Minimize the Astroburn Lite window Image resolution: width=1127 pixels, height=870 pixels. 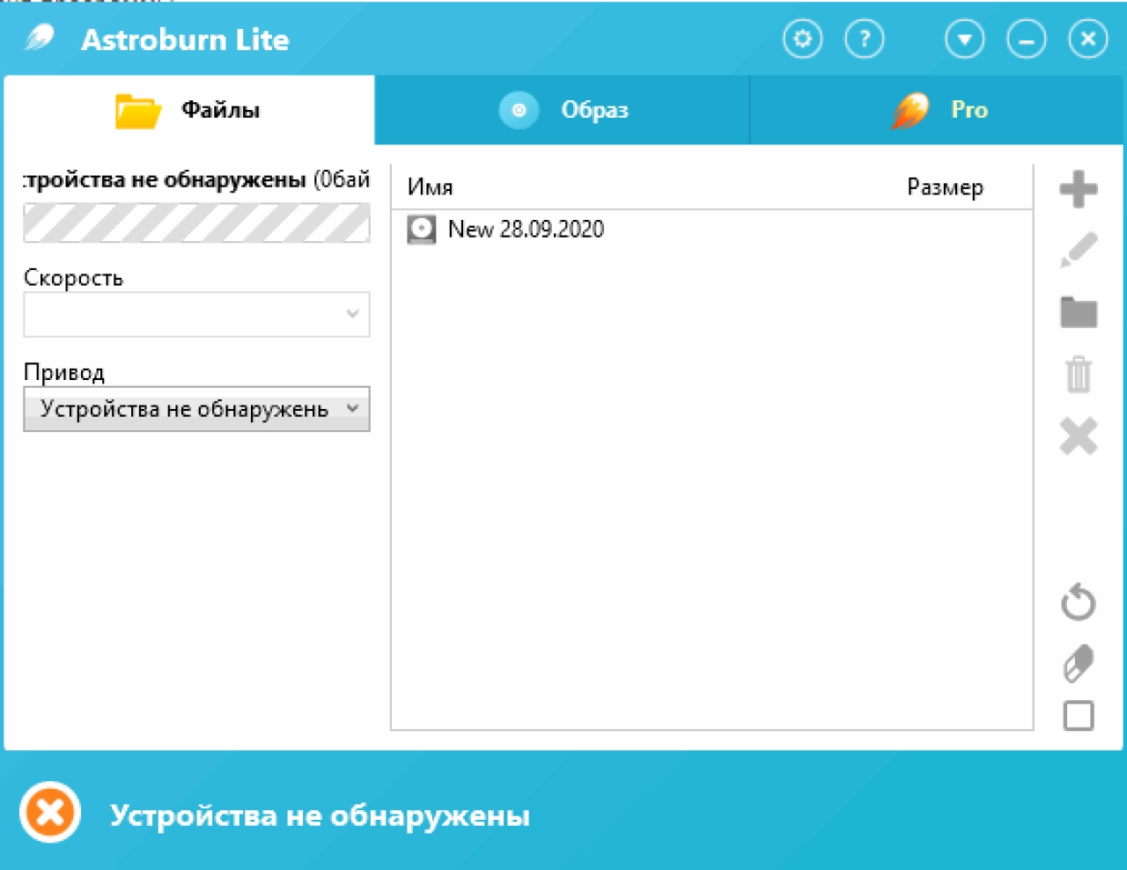point(1026,40)
